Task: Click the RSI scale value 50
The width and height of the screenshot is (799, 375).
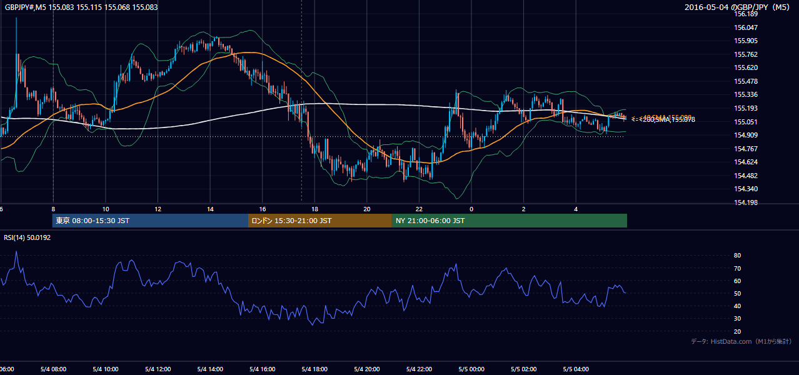Action: pyautogui.click(x=738, y=293)
